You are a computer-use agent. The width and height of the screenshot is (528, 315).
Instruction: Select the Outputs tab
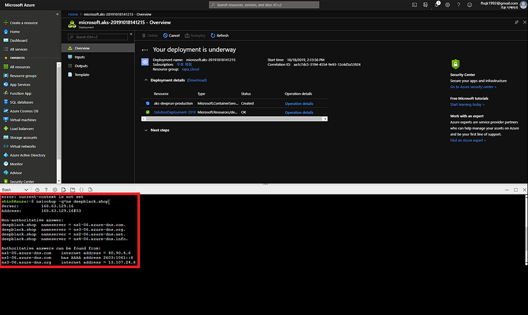pyautogui.click(x=98, y=66)
